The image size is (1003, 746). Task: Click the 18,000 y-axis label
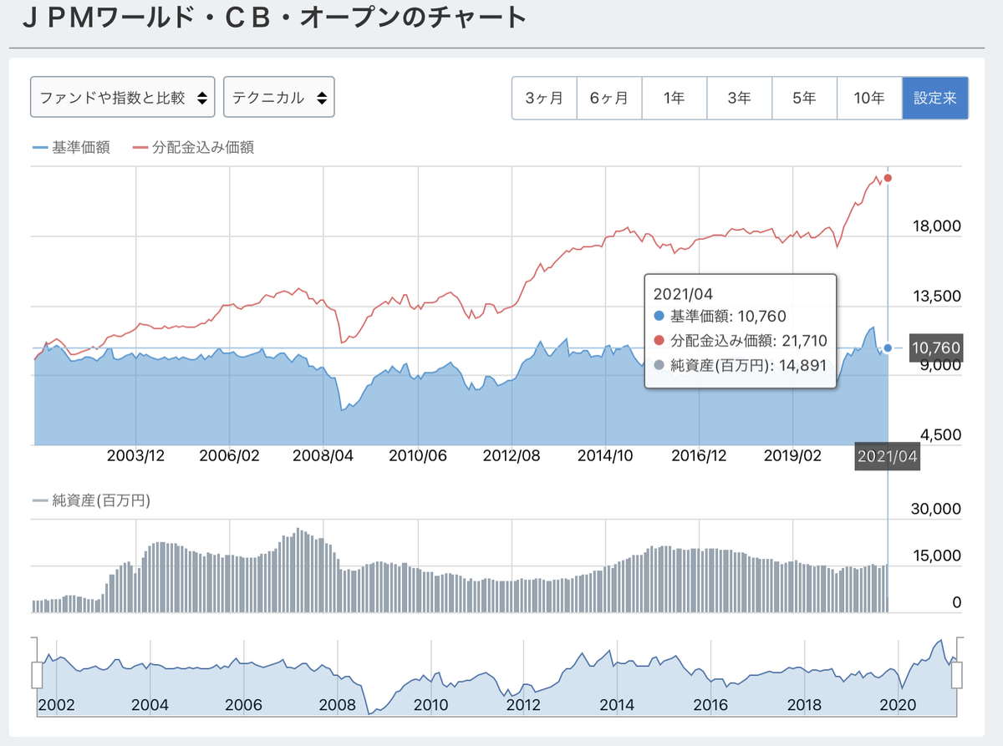pyautogui.click(x=937, y=226)
